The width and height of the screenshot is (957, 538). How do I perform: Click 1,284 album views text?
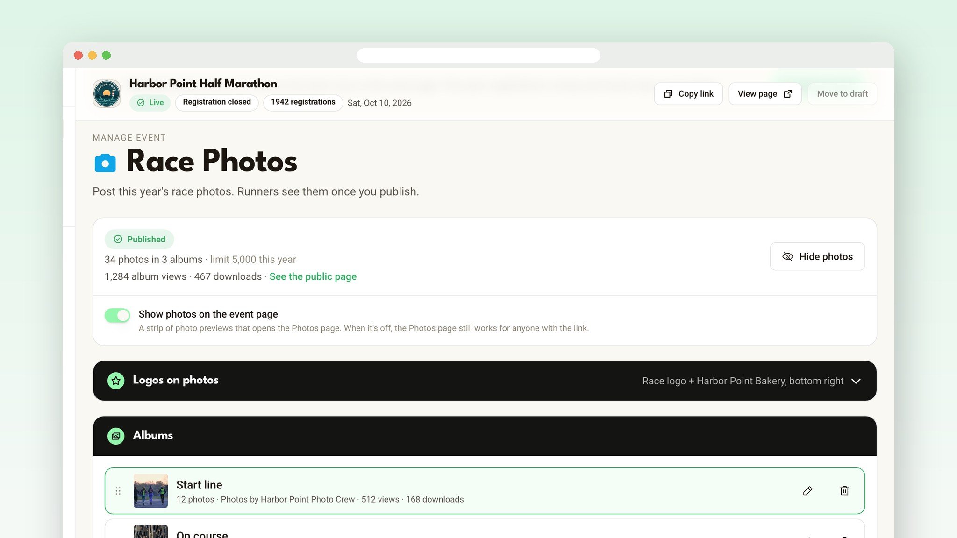[145, 276]
